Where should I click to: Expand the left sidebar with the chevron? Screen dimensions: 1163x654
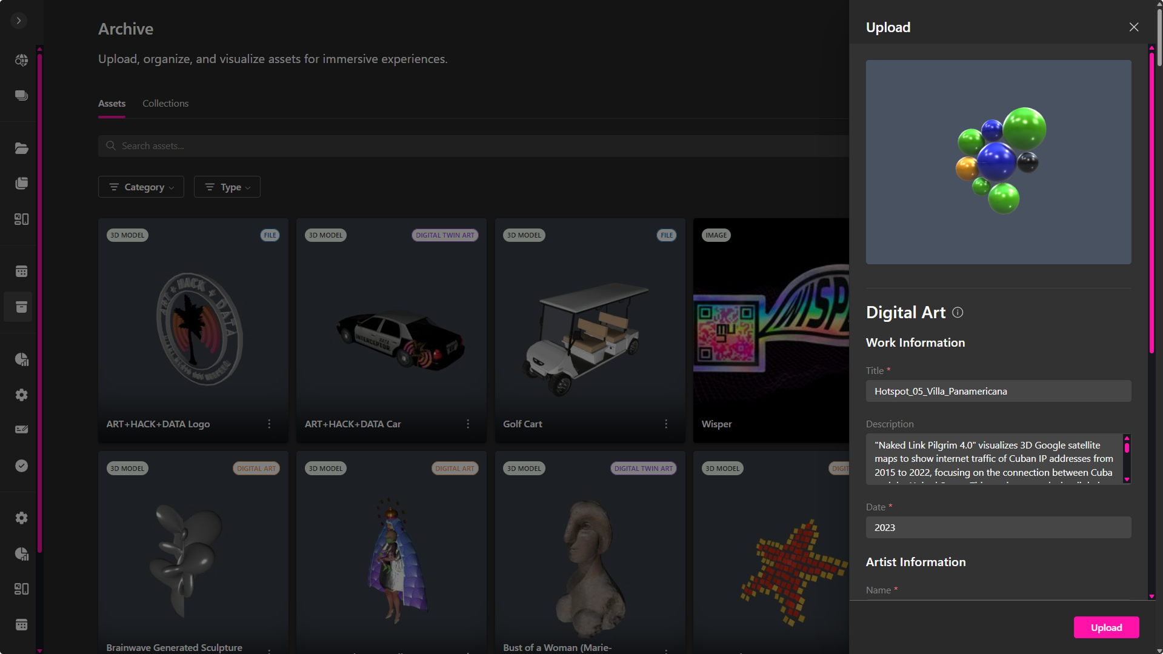tap(19, 21)
